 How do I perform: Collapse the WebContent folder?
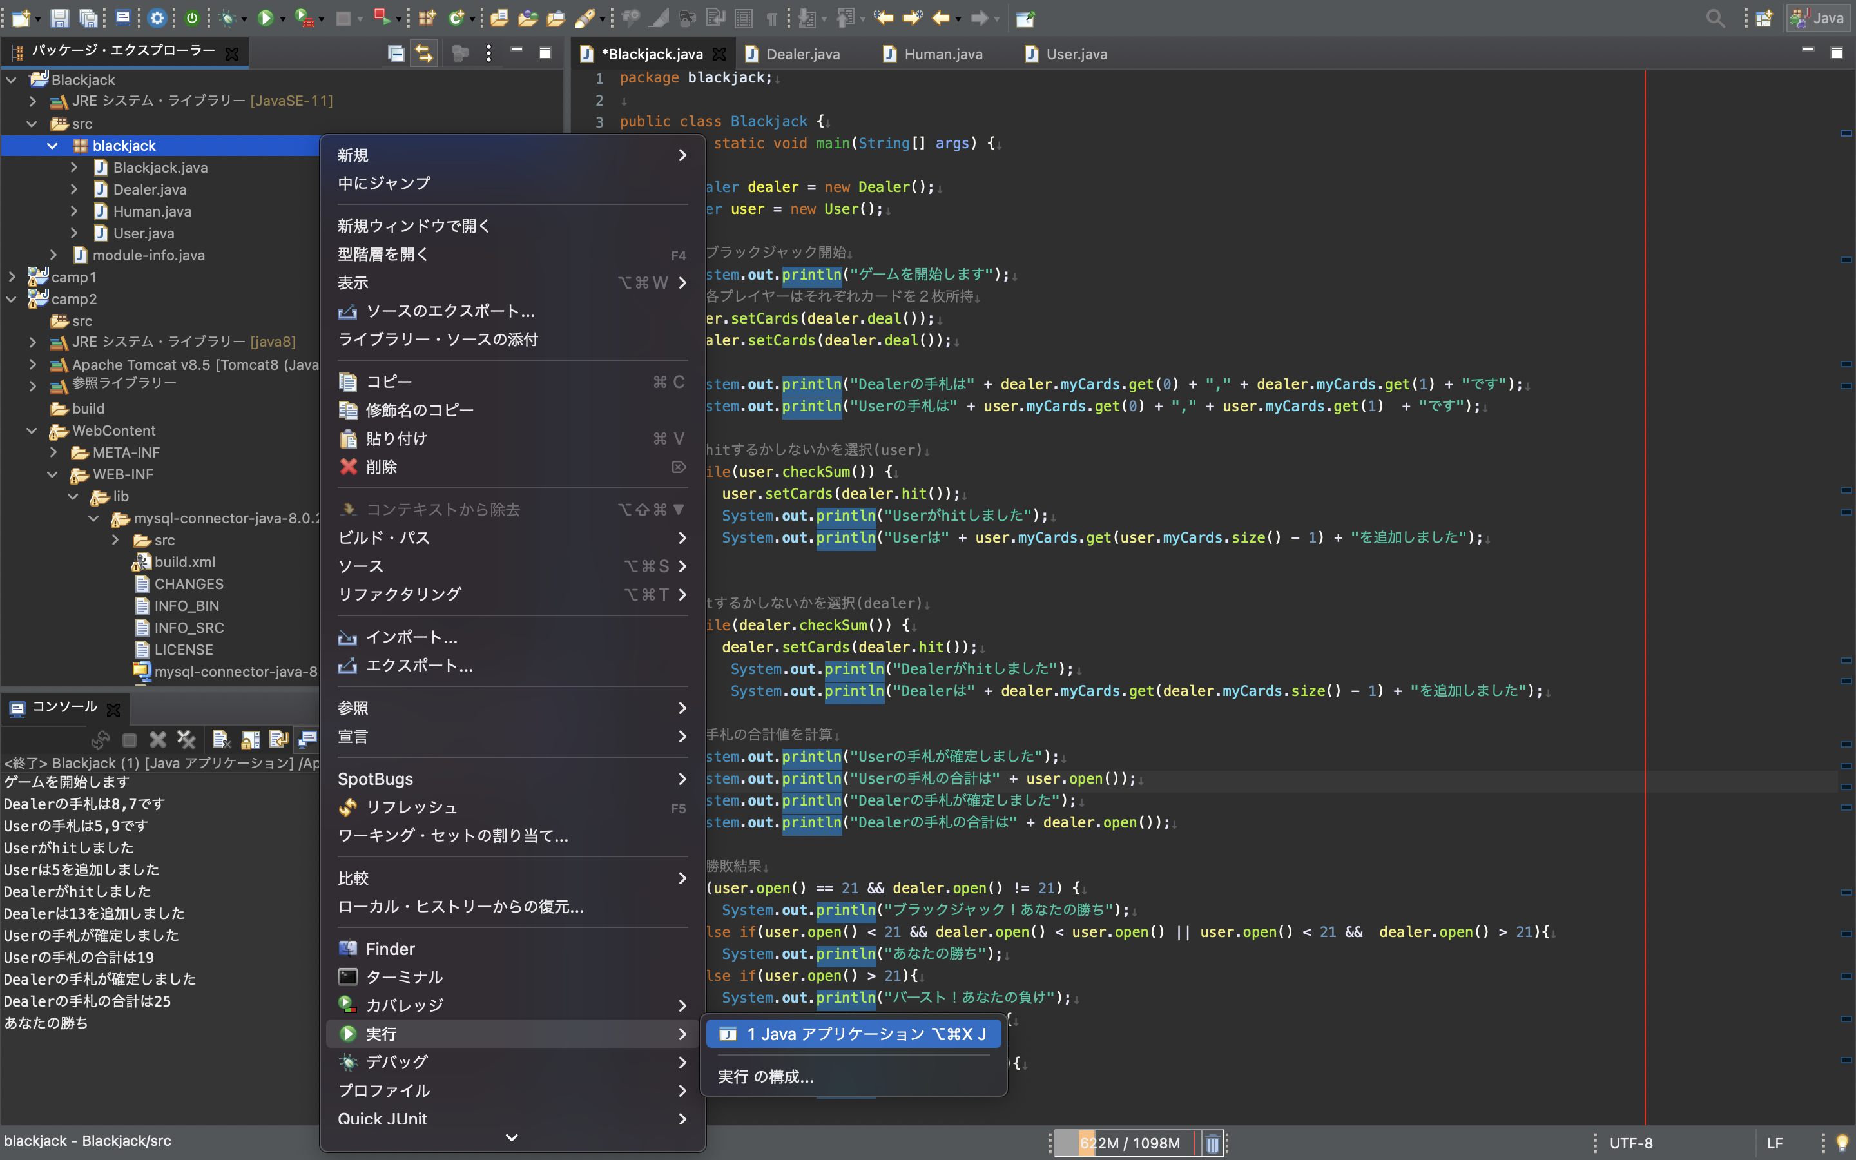32,430
